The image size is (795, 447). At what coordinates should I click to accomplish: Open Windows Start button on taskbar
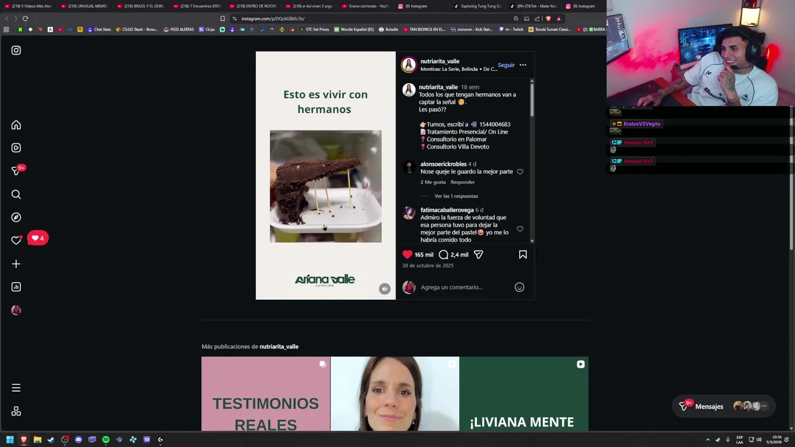(10, 440)
